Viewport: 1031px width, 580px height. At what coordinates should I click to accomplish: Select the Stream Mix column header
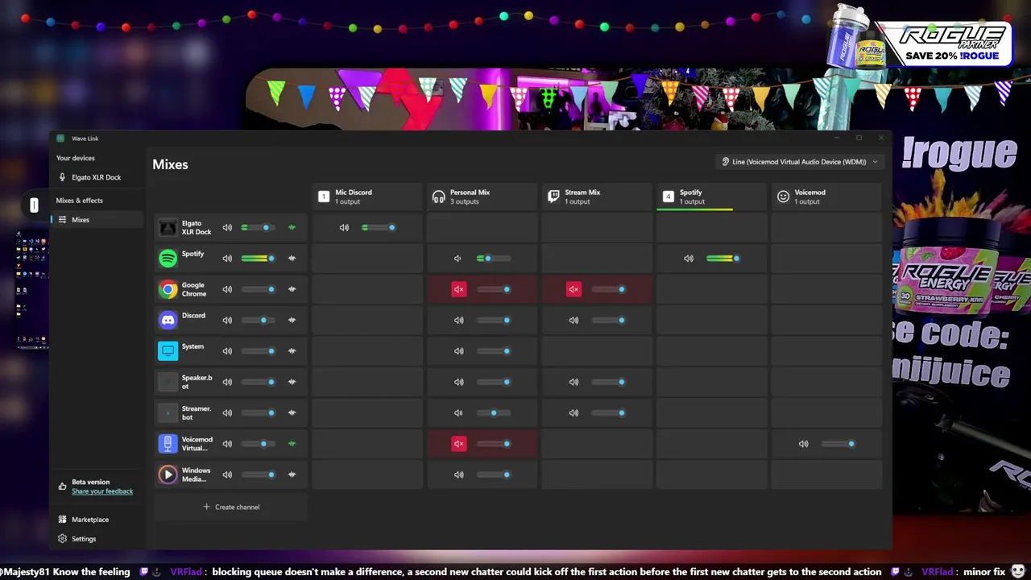coord(597,197)
